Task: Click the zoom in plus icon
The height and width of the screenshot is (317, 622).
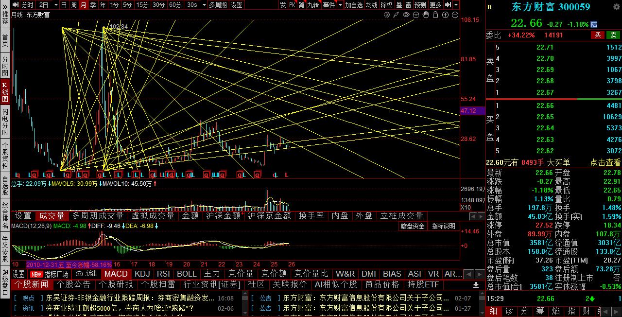Action: point(445,15)
